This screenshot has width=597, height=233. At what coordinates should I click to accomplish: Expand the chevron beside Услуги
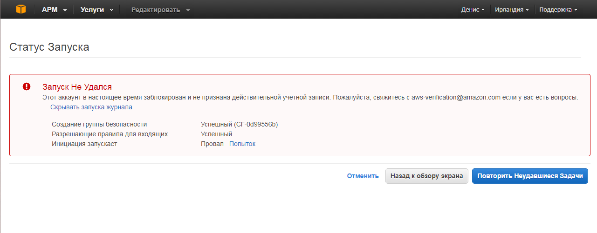111,10
